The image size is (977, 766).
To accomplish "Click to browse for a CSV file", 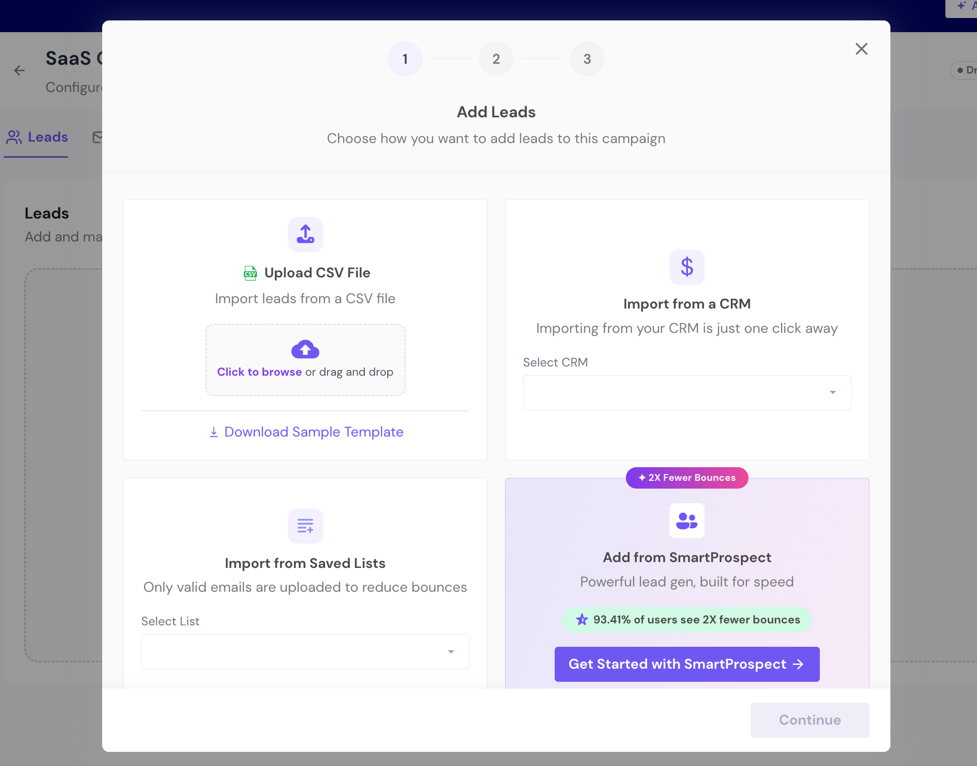I will [x=259, y=372].
